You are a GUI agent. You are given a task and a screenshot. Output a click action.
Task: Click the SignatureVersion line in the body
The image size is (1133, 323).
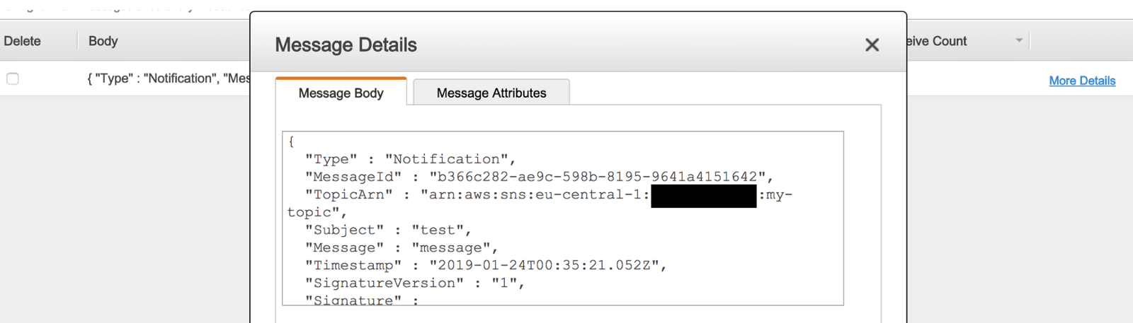point(414,283)
